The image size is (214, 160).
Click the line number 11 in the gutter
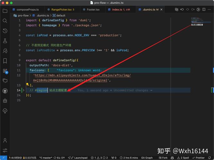point(19,70)
